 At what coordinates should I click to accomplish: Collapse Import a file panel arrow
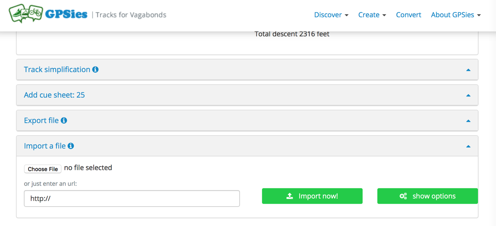click(x=469, y=146)
